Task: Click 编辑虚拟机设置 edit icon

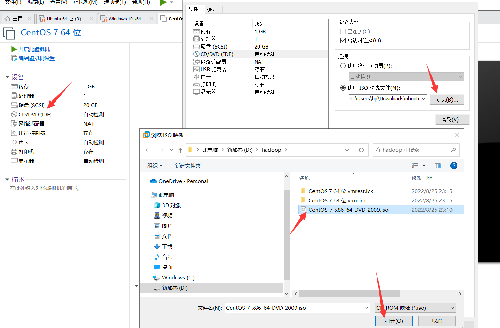Action: tap(14, 59)
